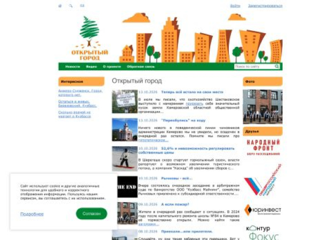This screenshot has width=320, height=240.
Task: Open the Контур Фокус partner logo
Action: click(x=263, y=233)
